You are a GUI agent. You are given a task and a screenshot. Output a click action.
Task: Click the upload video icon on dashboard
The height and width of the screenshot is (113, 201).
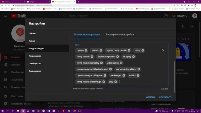(183, 26)
